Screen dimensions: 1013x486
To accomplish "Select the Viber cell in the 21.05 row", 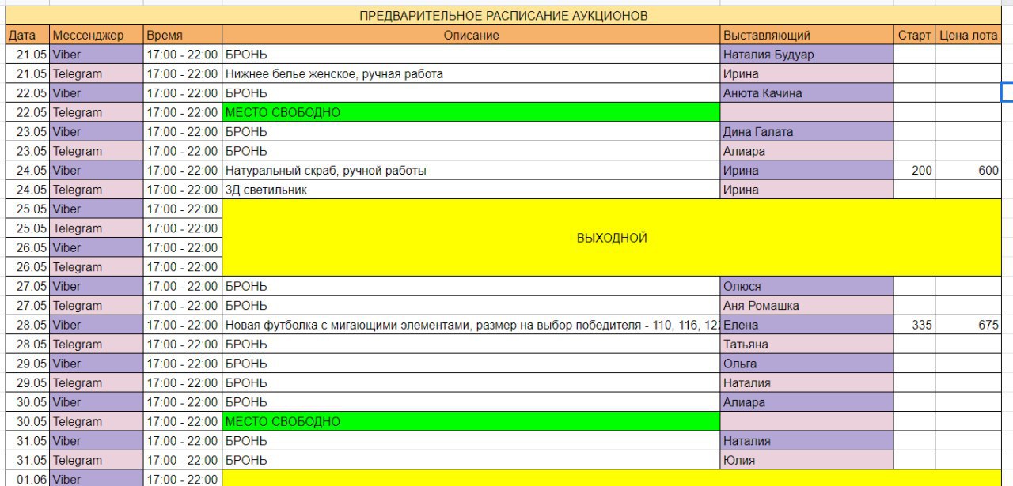I will (x=97, y=55).
